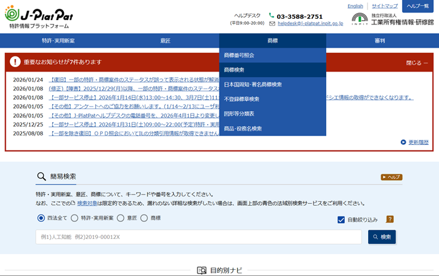The image size is (439, 276).
Task: Select the 特許・実用新案 radio button
Action: click(x=75, y=218)
